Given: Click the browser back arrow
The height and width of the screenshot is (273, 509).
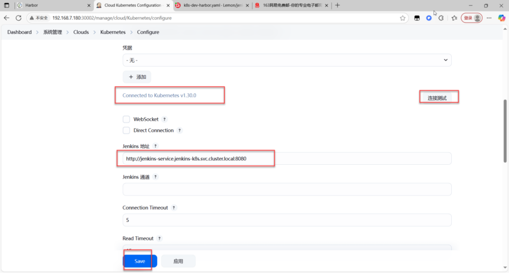Looking at the screenshot, I should (7, 18).
